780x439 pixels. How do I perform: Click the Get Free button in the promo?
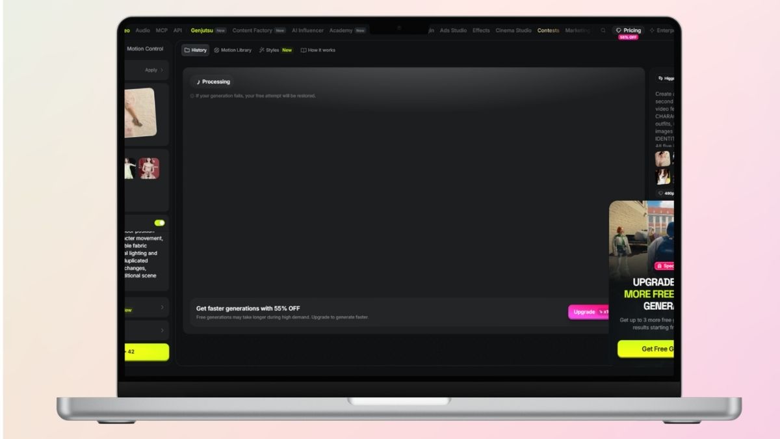(645, 349)
